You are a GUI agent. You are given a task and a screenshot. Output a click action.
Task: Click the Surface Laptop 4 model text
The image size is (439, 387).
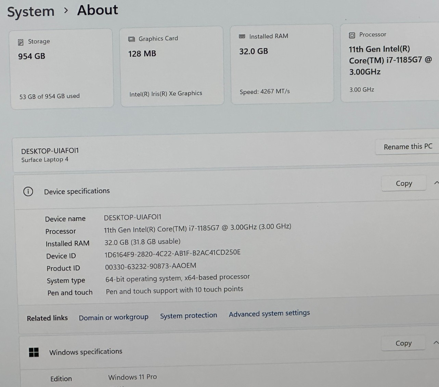tap(44, 160)
